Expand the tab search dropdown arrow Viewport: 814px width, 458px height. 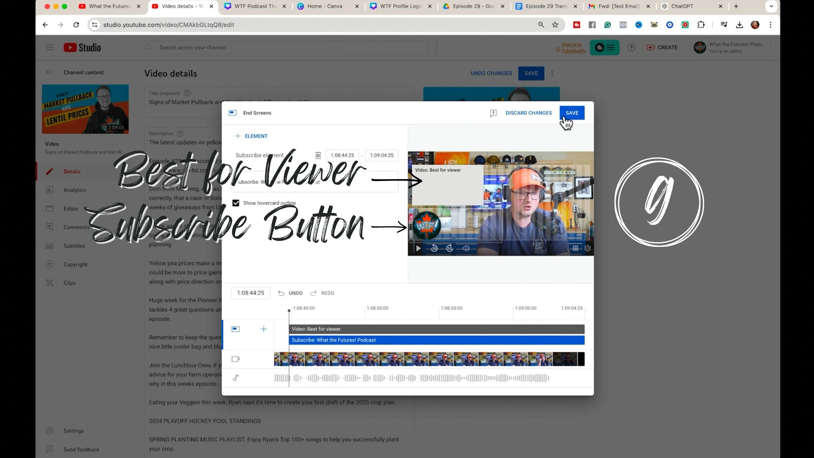pyautogui.click(x=771, y=6)
